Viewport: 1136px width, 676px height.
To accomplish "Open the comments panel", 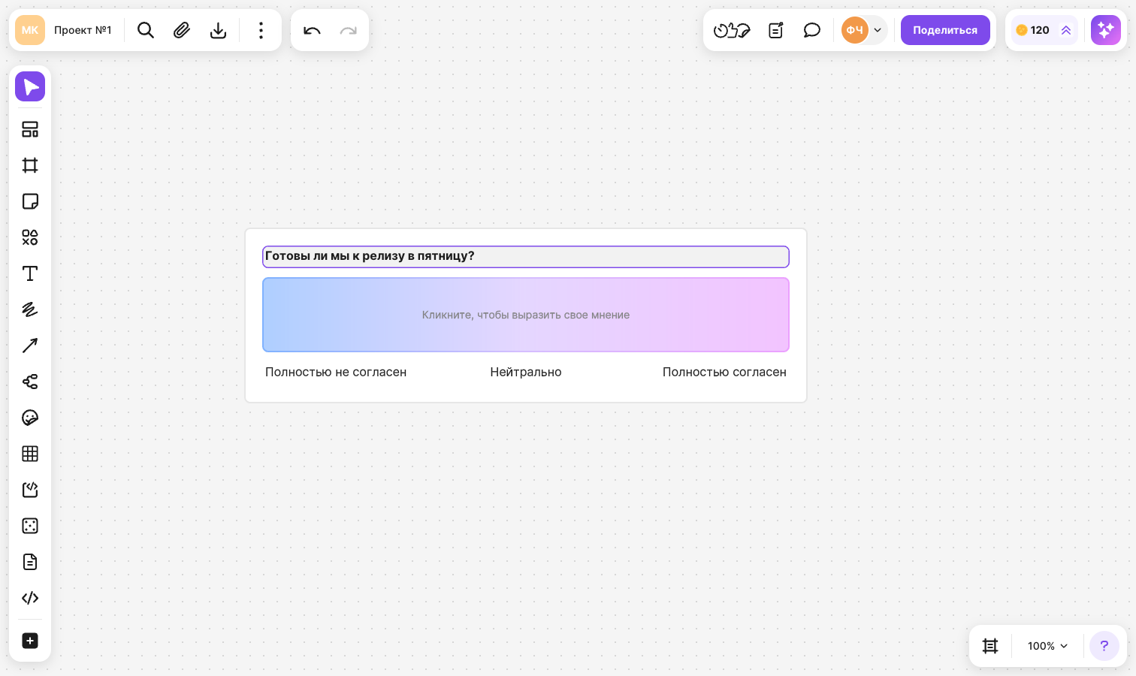I will pyautogui.click(x=812, y=30).
